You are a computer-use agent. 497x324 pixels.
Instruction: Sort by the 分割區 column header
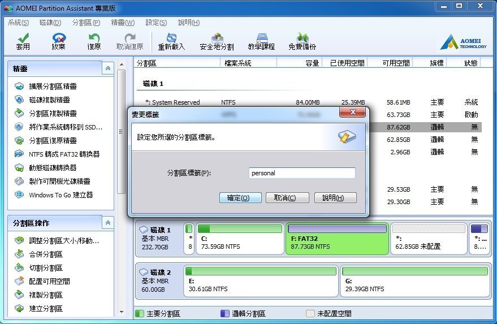(177, 63)
